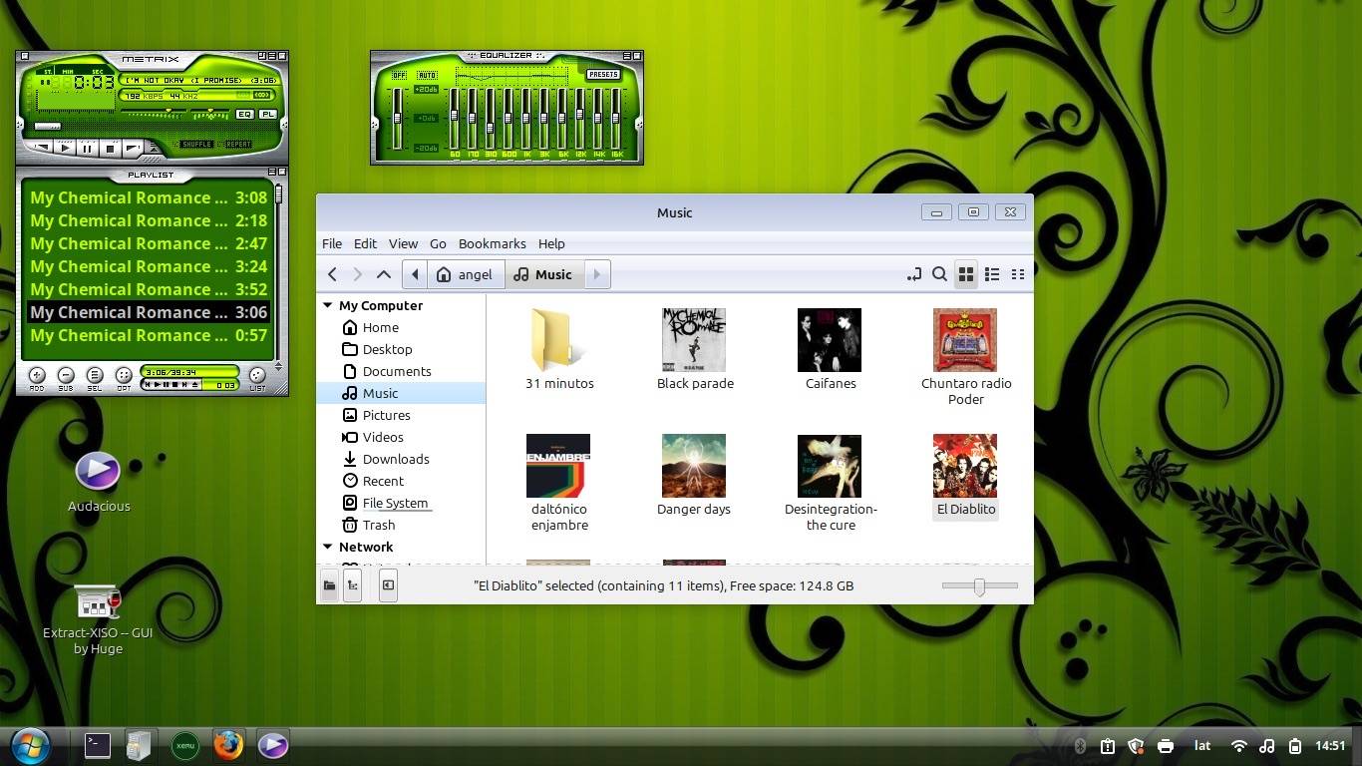The width and height of the screenshot is (1362, 766).
Task: Open the Bookmarks menu
Action: 492,243
